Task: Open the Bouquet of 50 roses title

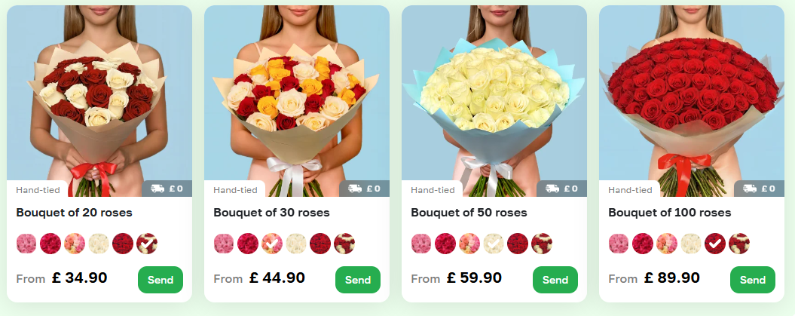Action: coord(469,213)
